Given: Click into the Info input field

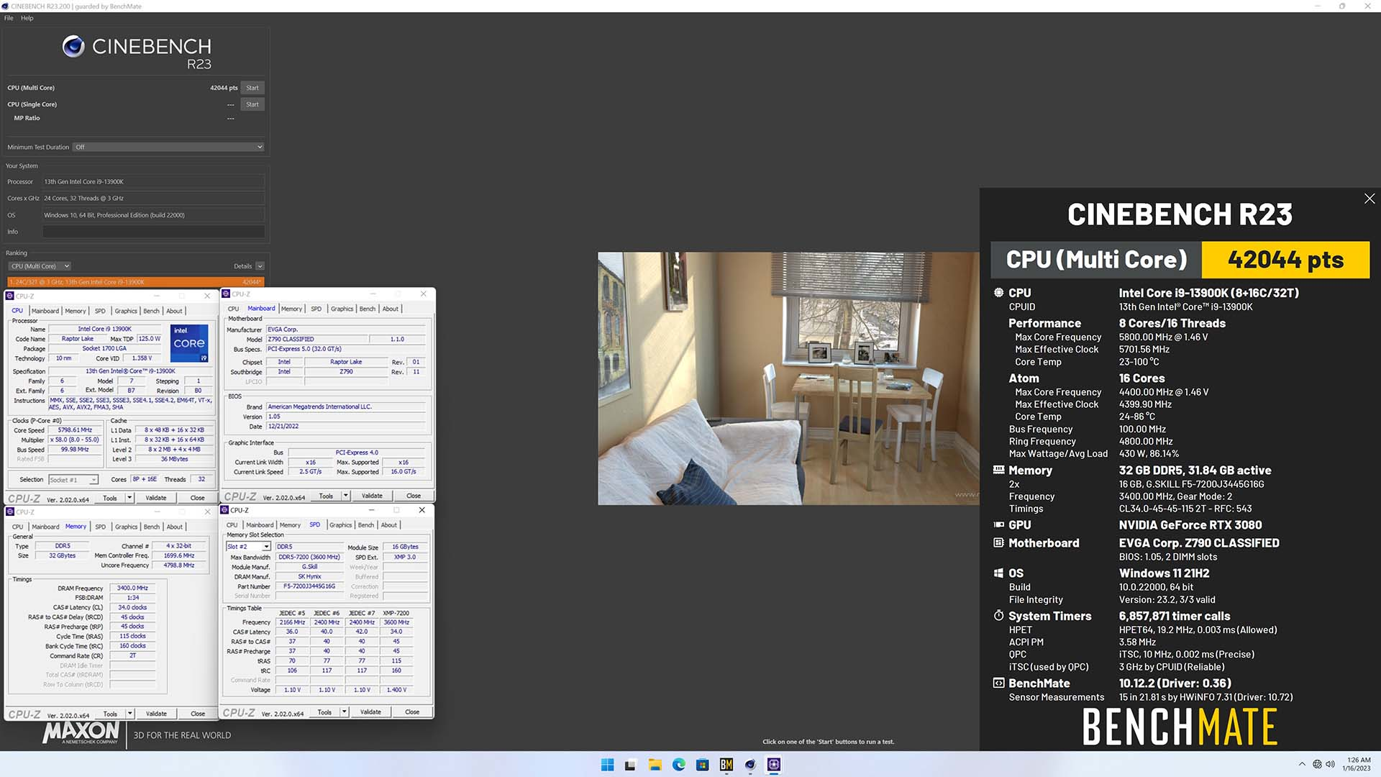Looking at the screenshot, I should click(153, 232).
